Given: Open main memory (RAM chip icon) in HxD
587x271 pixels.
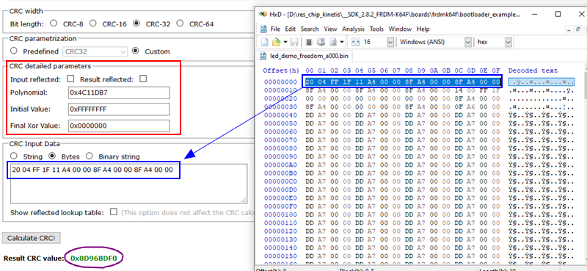Looking at the screenshot, I should (x=309, y=42).
